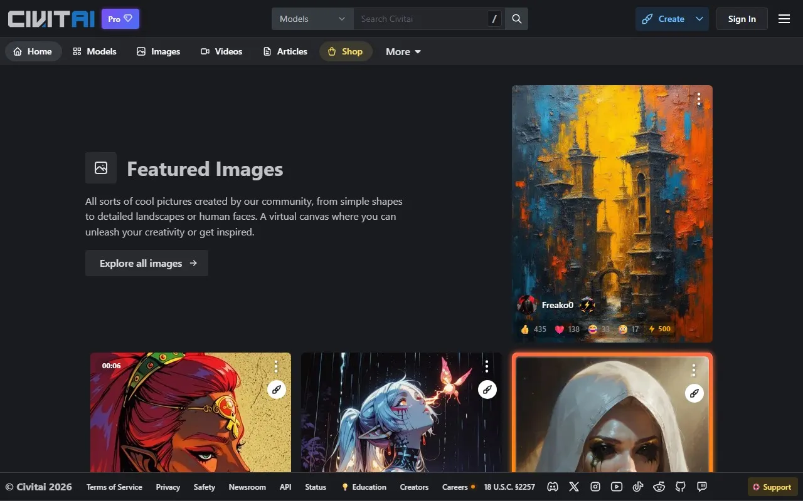Open the GitHub icon link
This screenshot has height=501, width=803.
point(681,487)
